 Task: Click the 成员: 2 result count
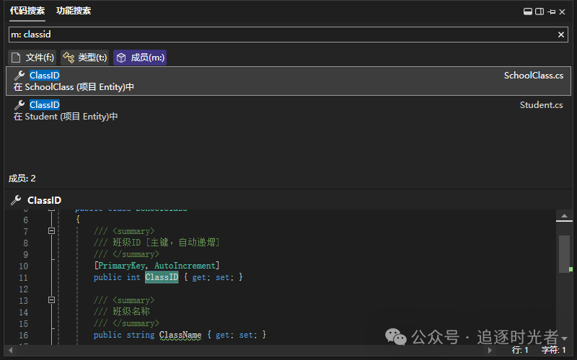tap(22, 179)
